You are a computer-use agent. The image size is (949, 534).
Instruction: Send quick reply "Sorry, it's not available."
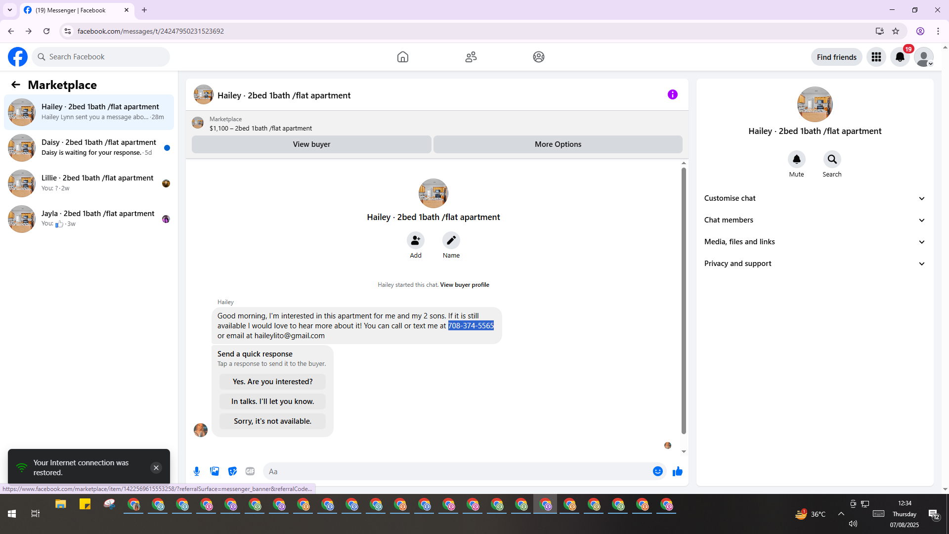[272, 421]
